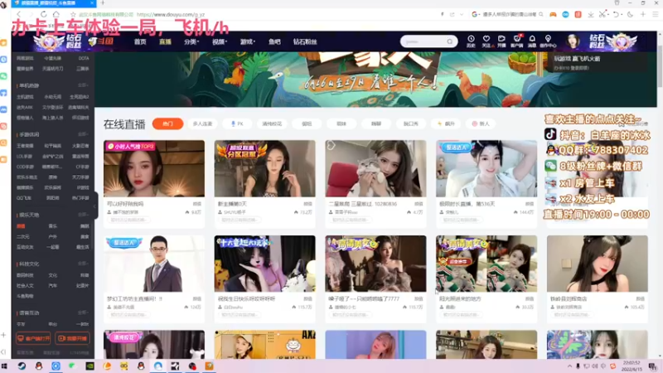
Task: Open the DOTA category in sidebar
Action: click(x=84, y=58)
